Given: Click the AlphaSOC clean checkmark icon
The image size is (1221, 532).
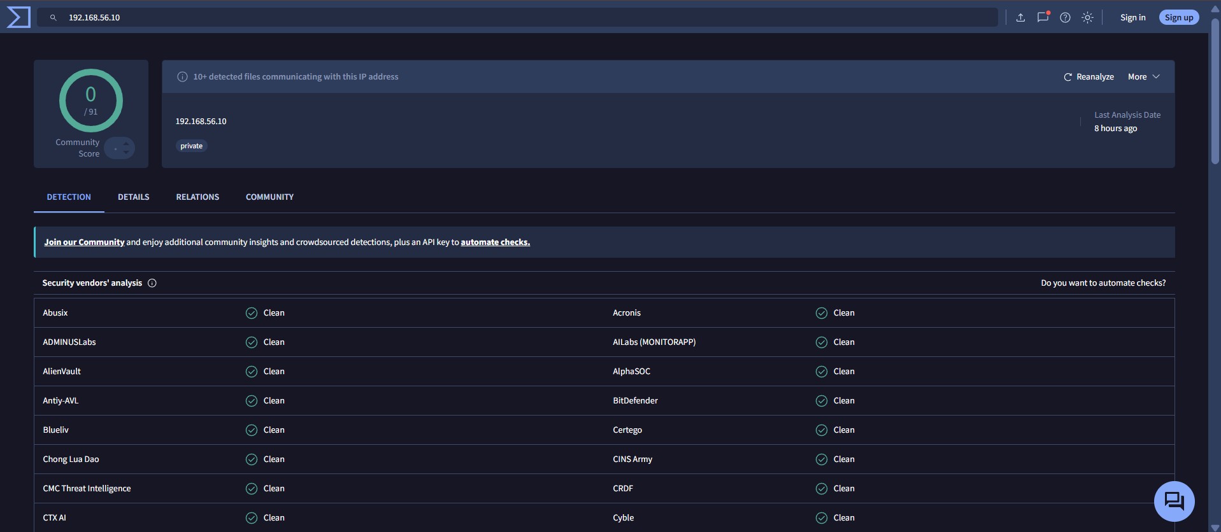Looking at the screenshot, I should coord(822,372).
